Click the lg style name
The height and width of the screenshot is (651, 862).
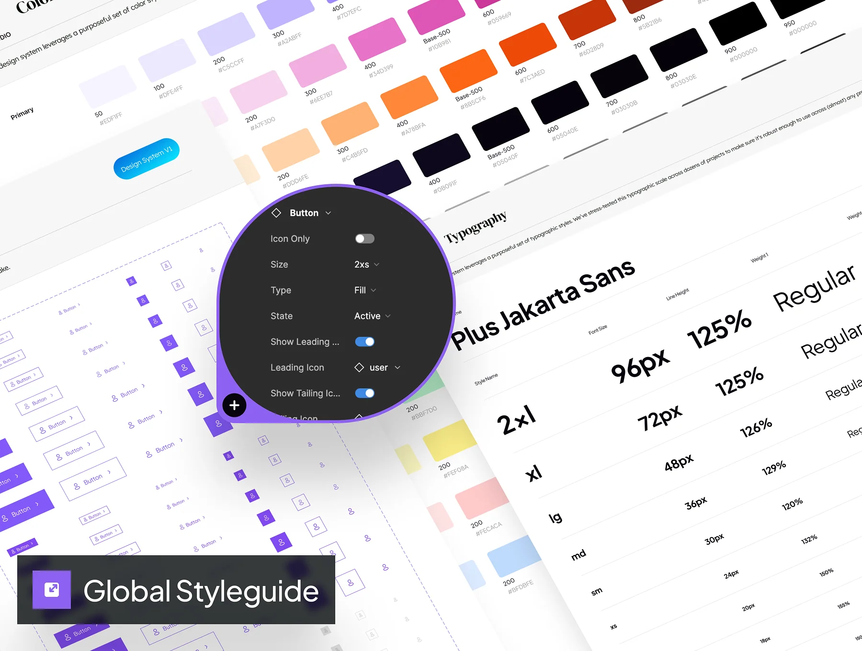click(556, 517)
